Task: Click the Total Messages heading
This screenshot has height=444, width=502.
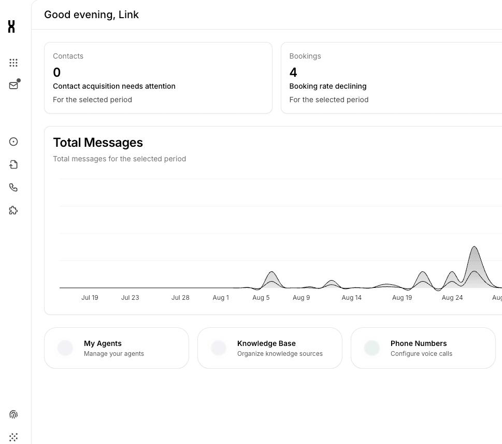Action: (98, 143)
